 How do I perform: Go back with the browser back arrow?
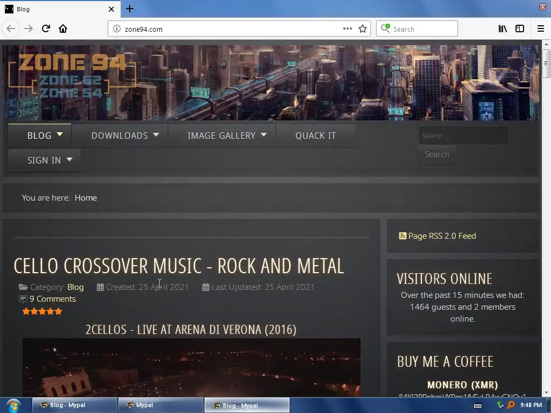click(x=11, y=29)
